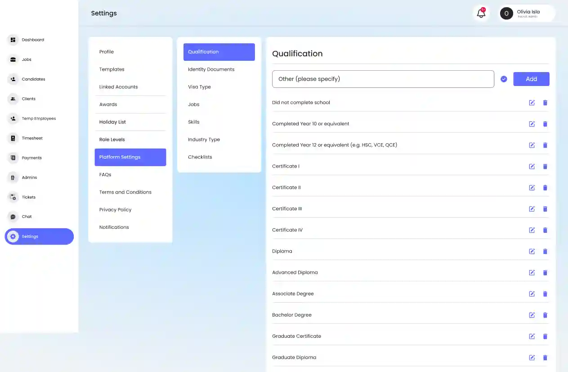Switch to Identity Documents tab

coord(211,69)
